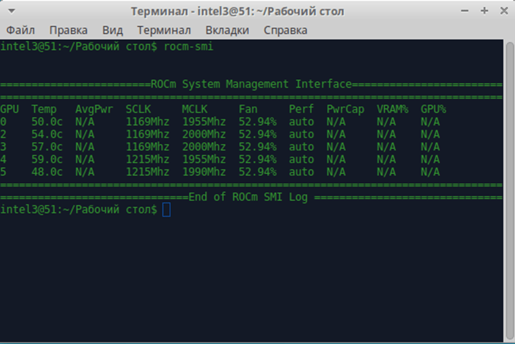Click the terminal cursor at the prompt

click(x=167, y=210)
